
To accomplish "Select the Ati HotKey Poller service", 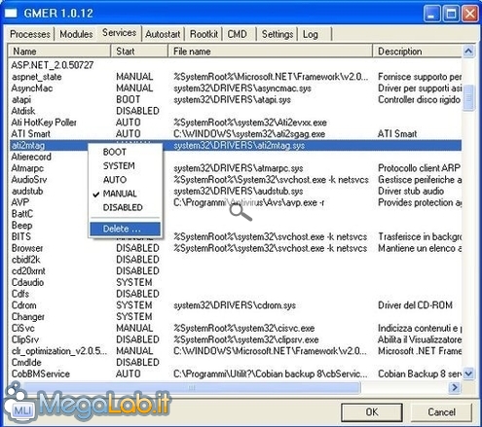I will (44, 123).
